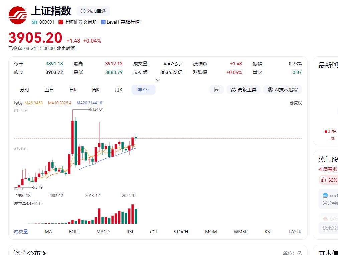Click the China flag icon beside 上海证券交易所
This screenshot has width=338, height=255.
tap(61, 22)
